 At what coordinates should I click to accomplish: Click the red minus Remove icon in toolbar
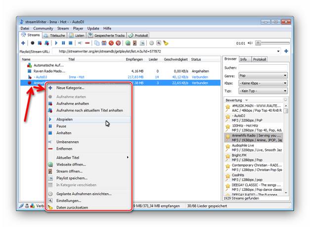(x=88, y=43)
